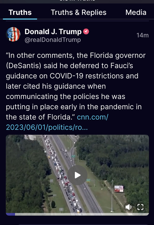Viewport: 154px width, 225px height.
Task: Play the highway traffic video
Action: coord(77,175)
